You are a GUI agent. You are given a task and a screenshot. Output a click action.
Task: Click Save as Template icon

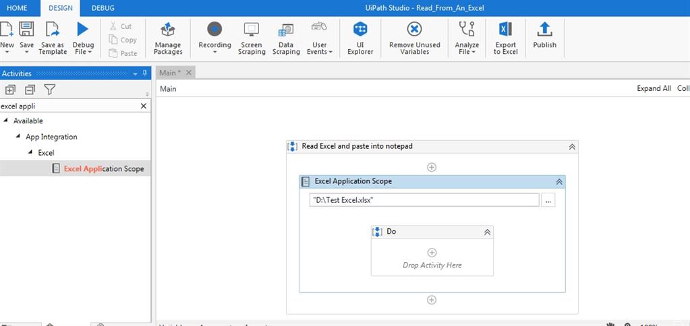tap(53, 29)
